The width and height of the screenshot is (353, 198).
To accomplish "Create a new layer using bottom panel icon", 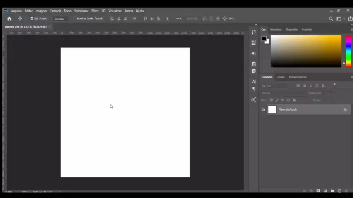I will coord(339,191).
